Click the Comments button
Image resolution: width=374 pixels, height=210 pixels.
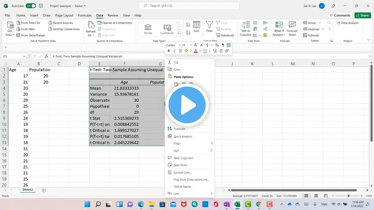click(x=340, y=15)
